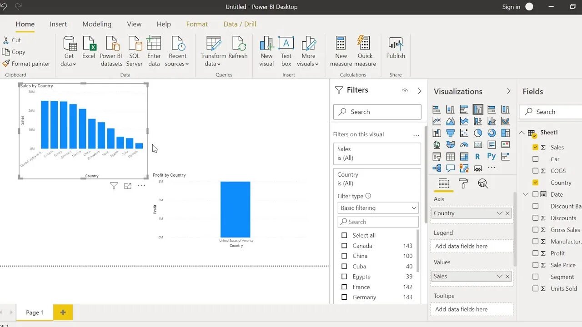The width and height of the screenshot is (582, 327).
Task: Switch to the Modeling tab
Action: click(x=97, y=24)
